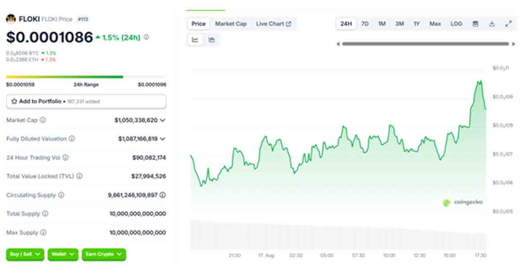The image size is (529, 277).
Task: Click Add to Portfolio button
Action: click(86, 101)
